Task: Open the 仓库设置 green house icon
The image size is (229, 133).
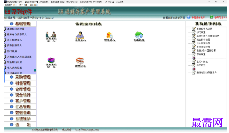Action: (x=139, y=36)
